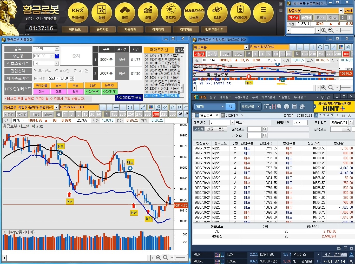355x264 pixels.
Task: Click the calculator icon in HTS toolbar
Action: 294,106
